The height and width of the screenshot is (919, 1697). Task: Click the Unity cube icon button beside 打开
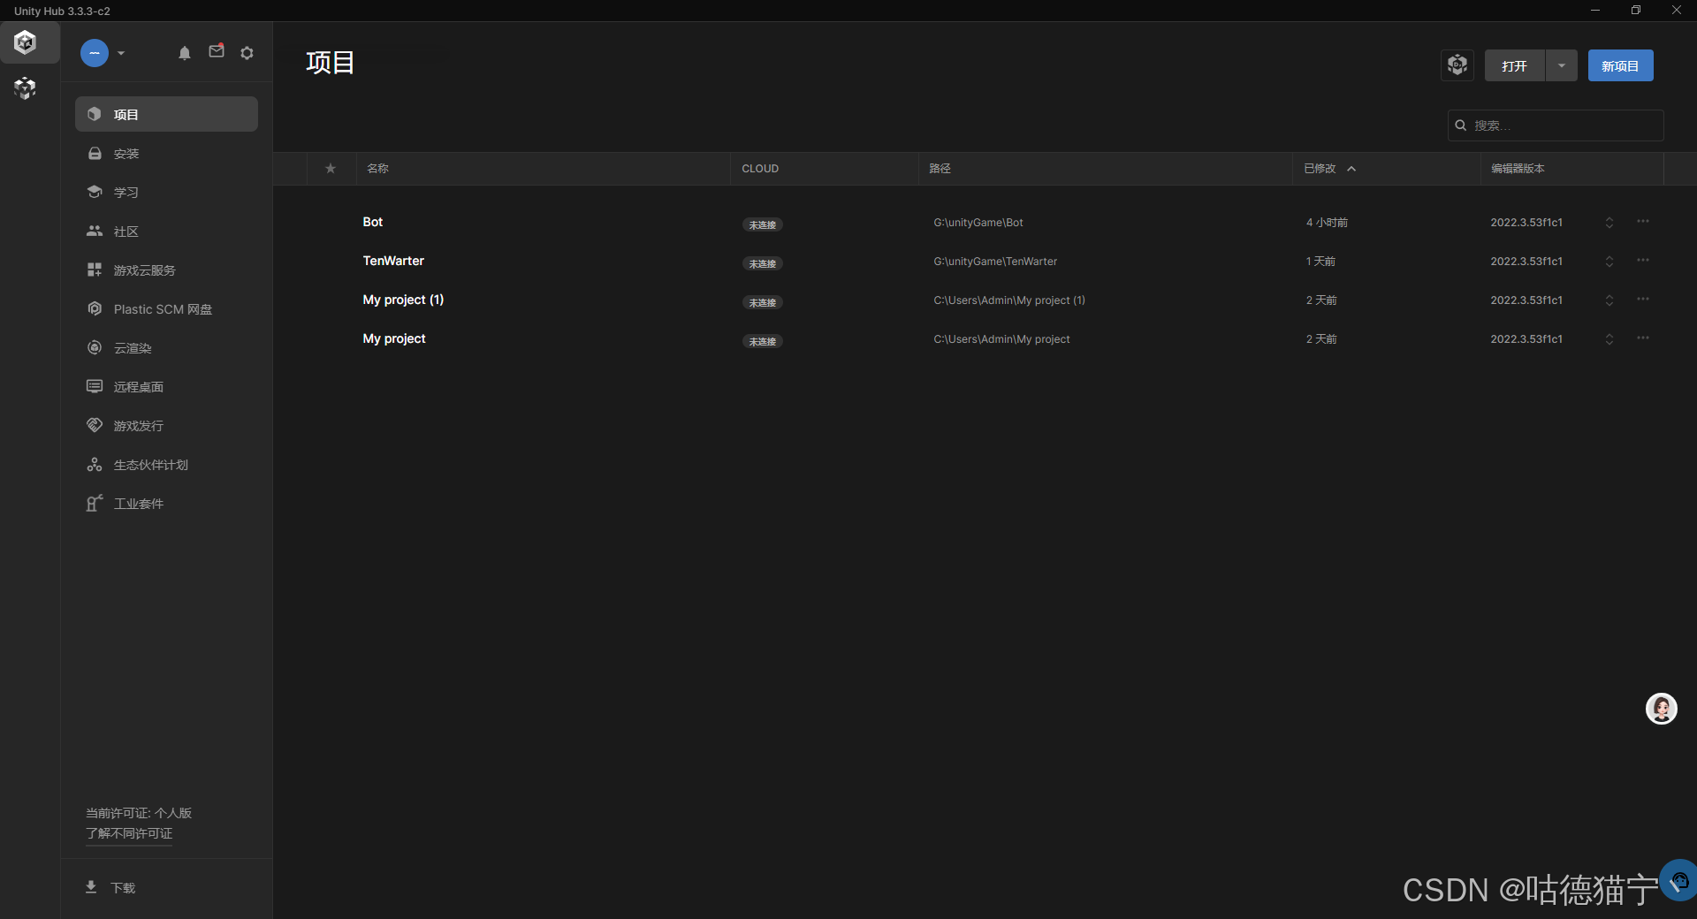point(1457,65)
